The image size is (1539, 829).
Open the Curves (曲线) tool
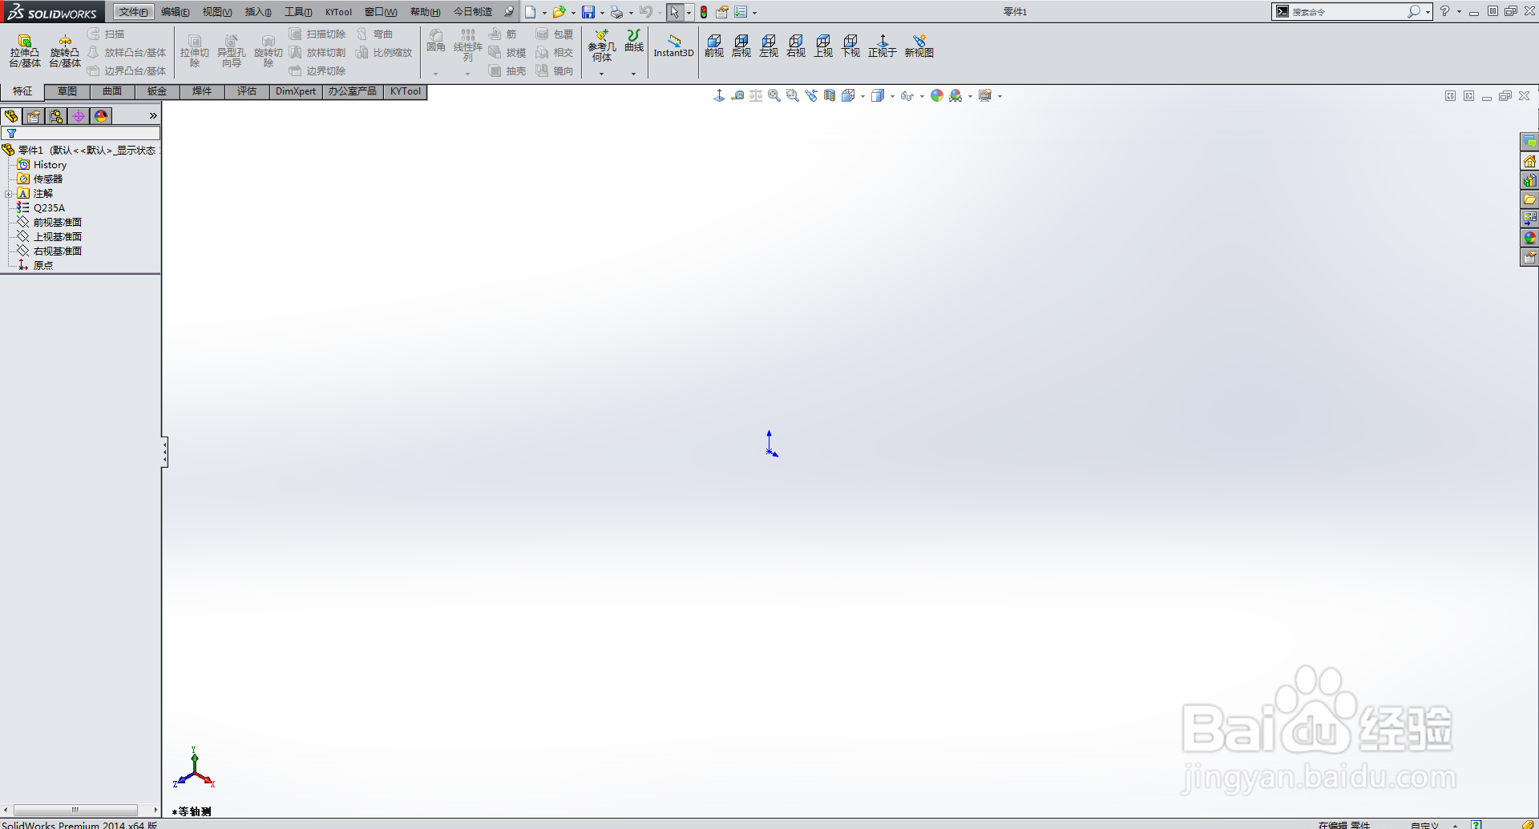(634, 41)
